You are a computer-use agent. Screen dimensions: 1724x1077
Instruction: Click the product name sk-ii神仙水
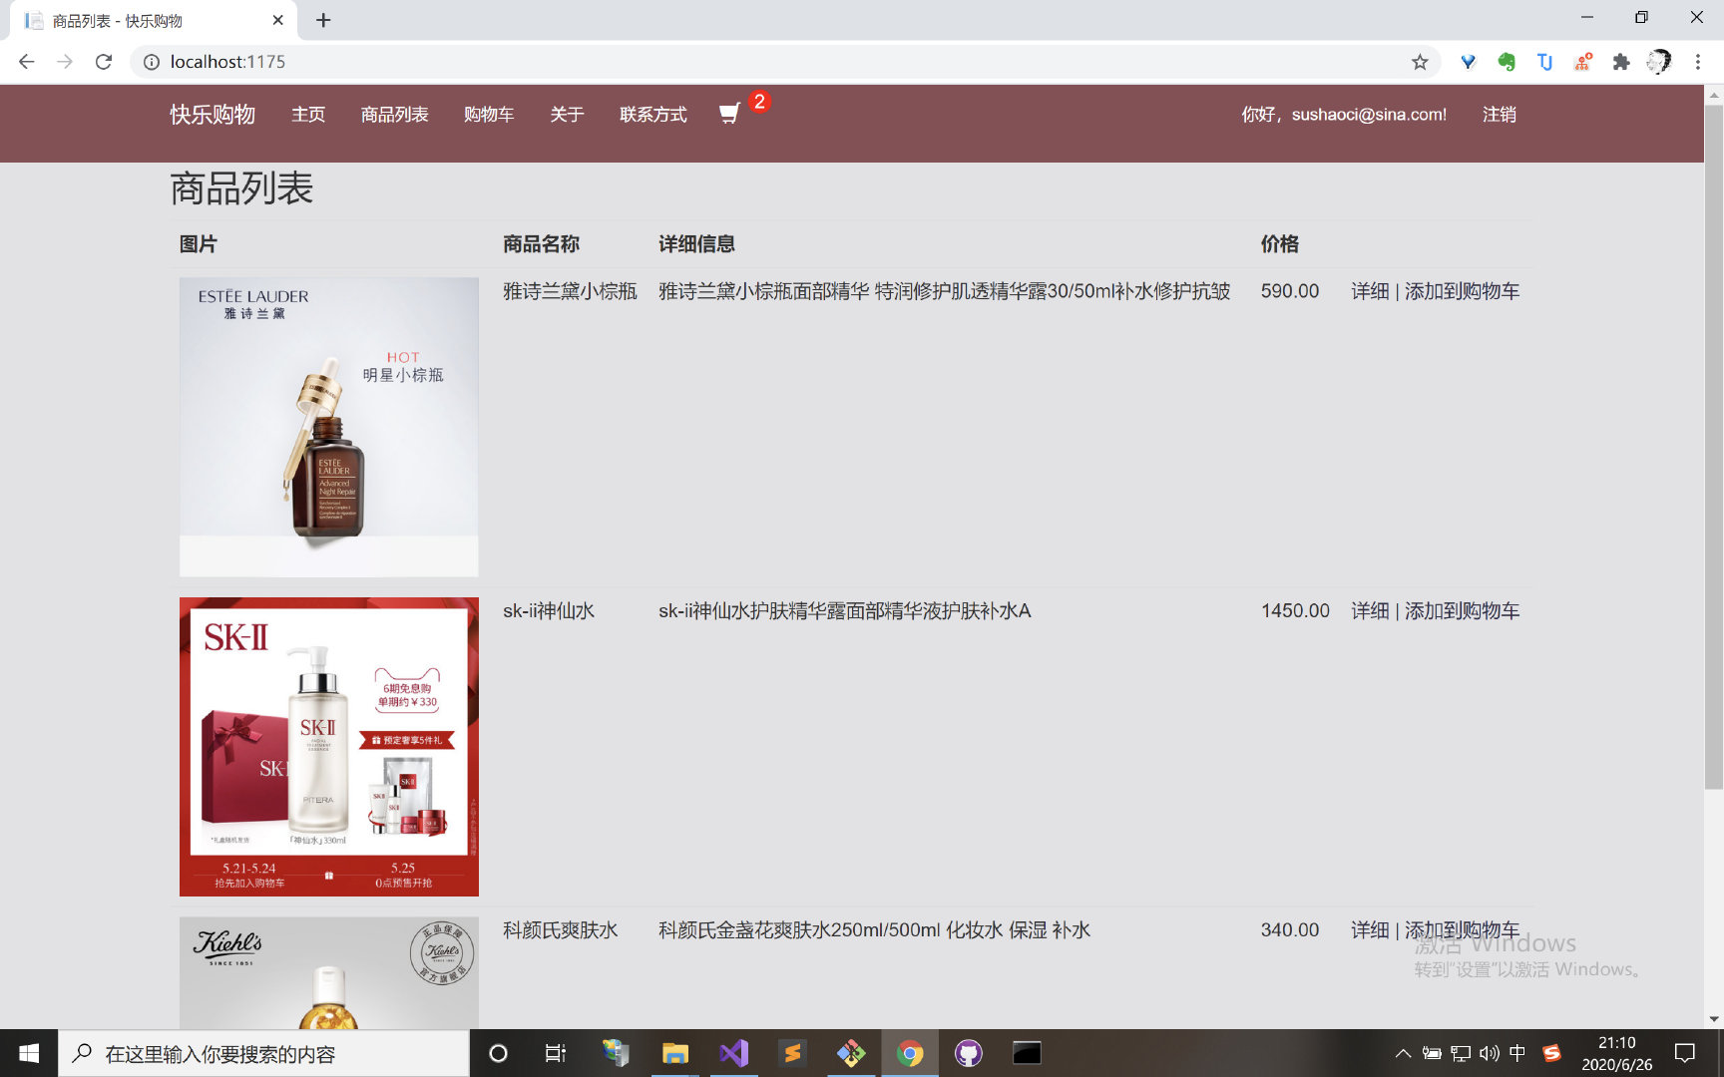549,610
